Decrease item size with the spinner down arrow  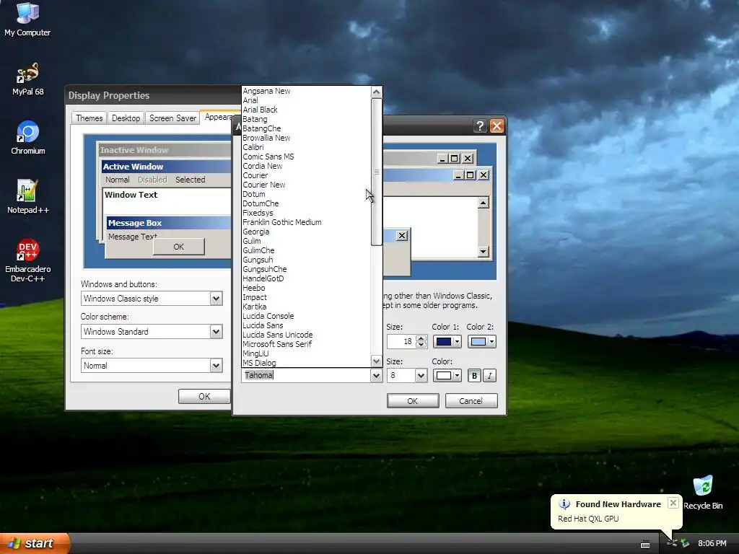421,345
